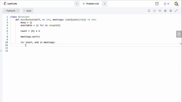Place cursor on 'meetings.sort()' line
This screenshot has height=102, width=182.
(30, 37)
